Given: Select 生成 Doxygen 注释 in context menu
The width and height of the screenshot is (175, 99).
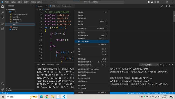Looking at the screenshot, I should (92, 78).
